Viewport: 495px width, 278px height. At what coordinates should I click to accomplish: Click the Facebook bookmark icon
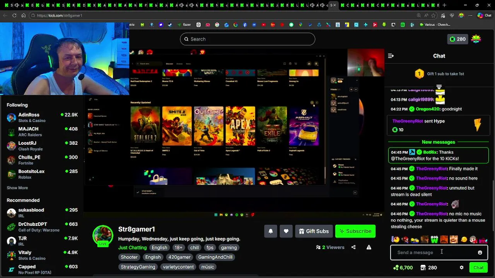[x=245, y=25]
